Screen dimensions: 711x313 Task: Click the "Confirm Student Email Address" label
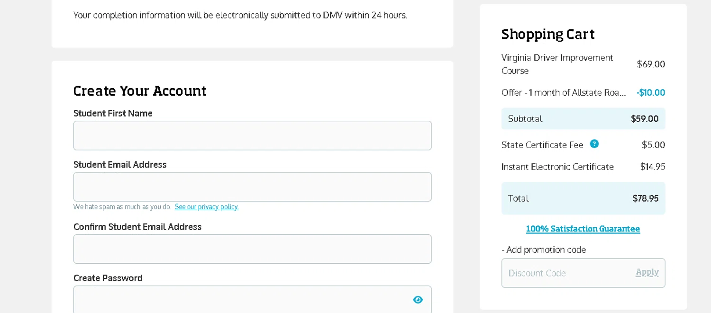(x=137, y=227)
